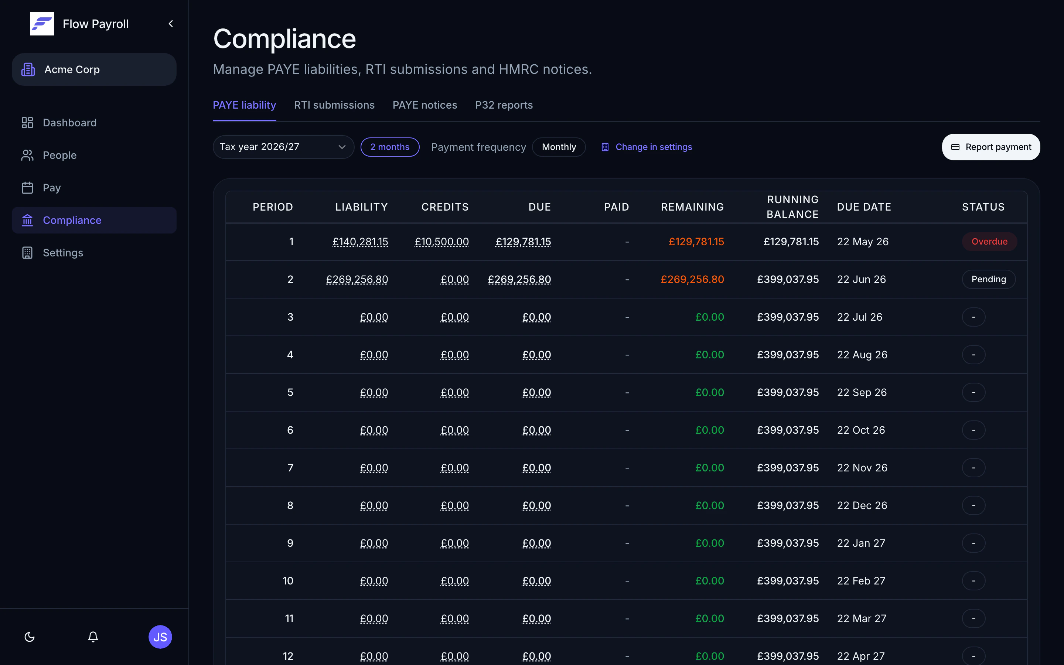Click the Settings building icon in sidebar
The width and height of the screenshot is (1064, 665).
27,253
